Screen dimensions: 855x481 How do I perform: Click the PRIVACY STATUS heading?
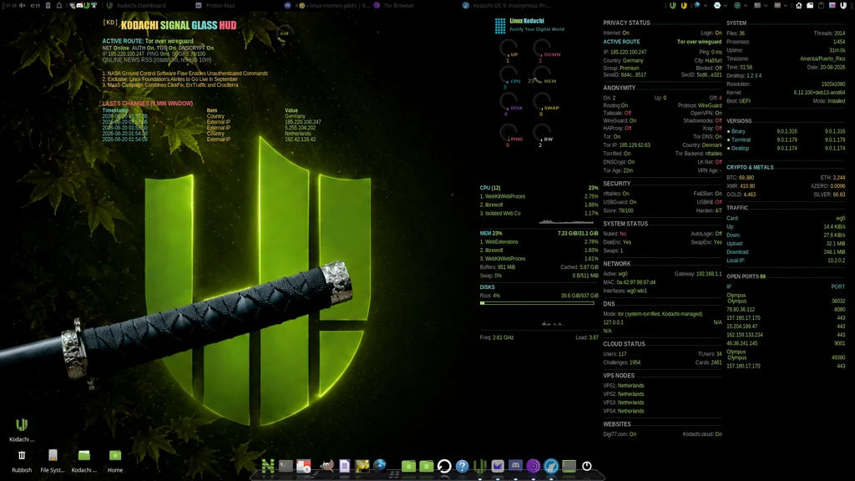(x=626, y=23)
